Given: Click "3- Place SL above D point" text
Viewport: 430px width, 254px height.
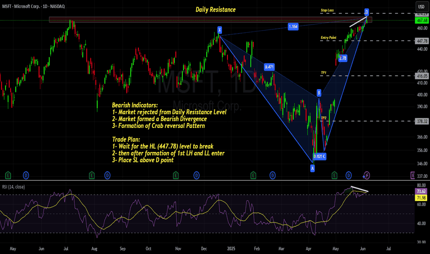Looking at the screenshot, I should click(x=143, y=160).
